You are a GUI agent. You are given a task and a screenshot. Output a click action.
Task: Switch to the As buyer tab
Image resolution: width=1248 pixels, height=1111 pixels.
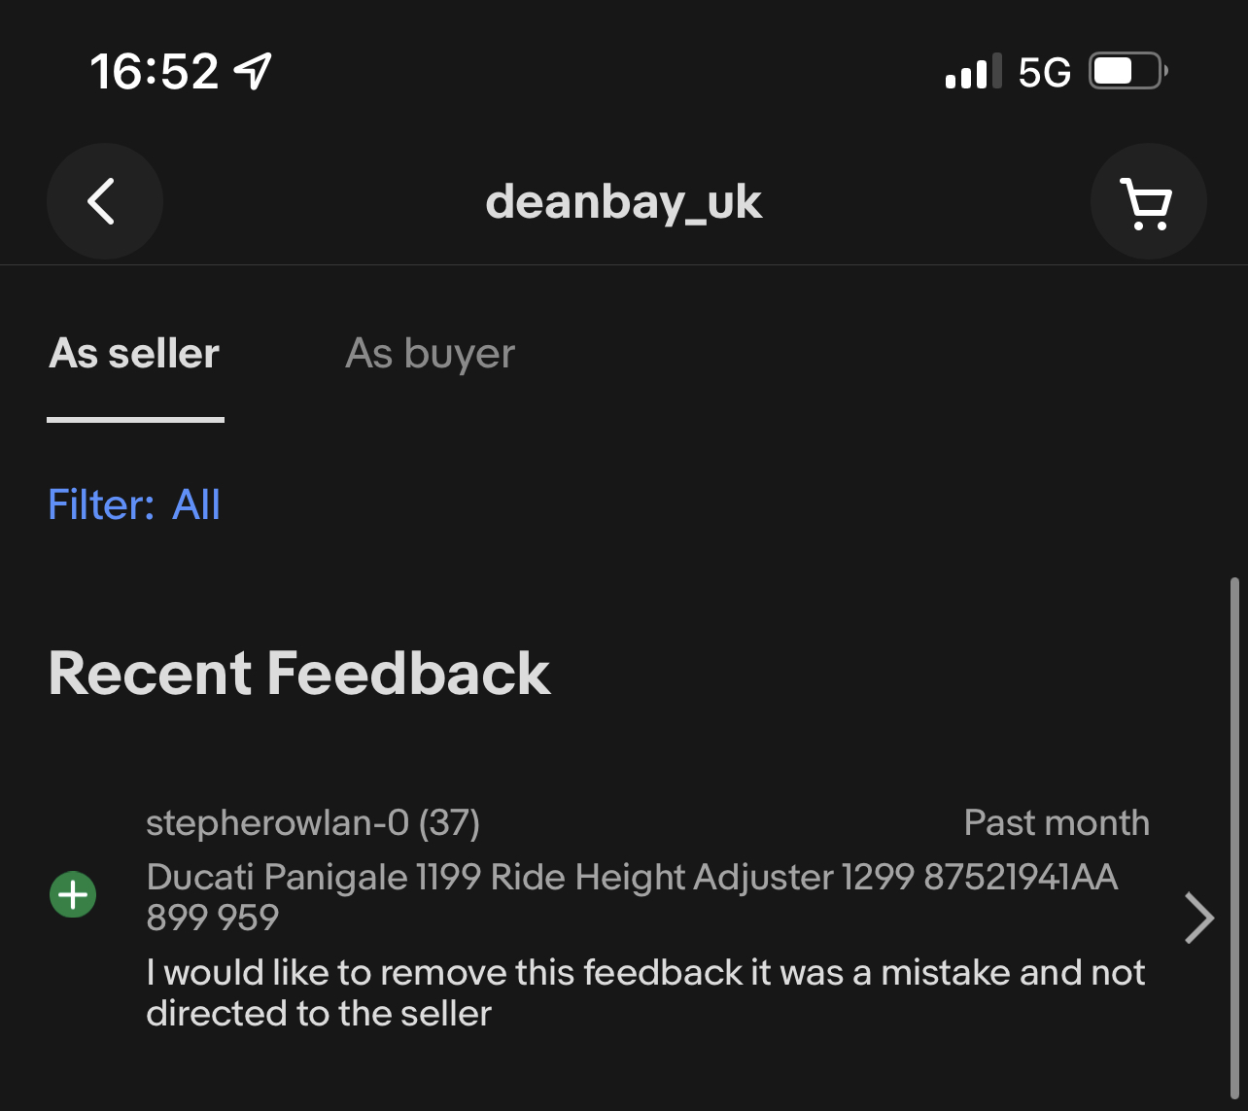coord(430,354)
